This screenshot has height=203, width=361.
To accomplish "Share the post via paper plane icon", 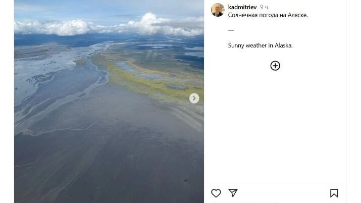I will pos(233,192).
